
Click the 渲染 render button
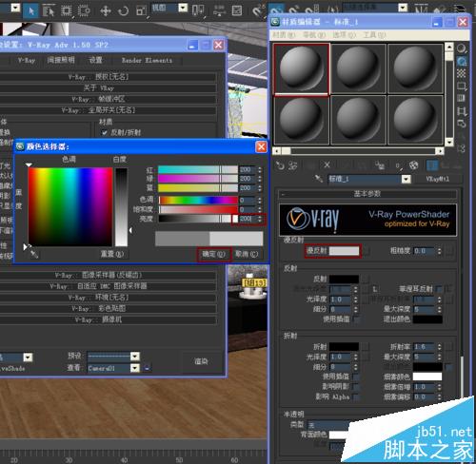tap(201, 361)
